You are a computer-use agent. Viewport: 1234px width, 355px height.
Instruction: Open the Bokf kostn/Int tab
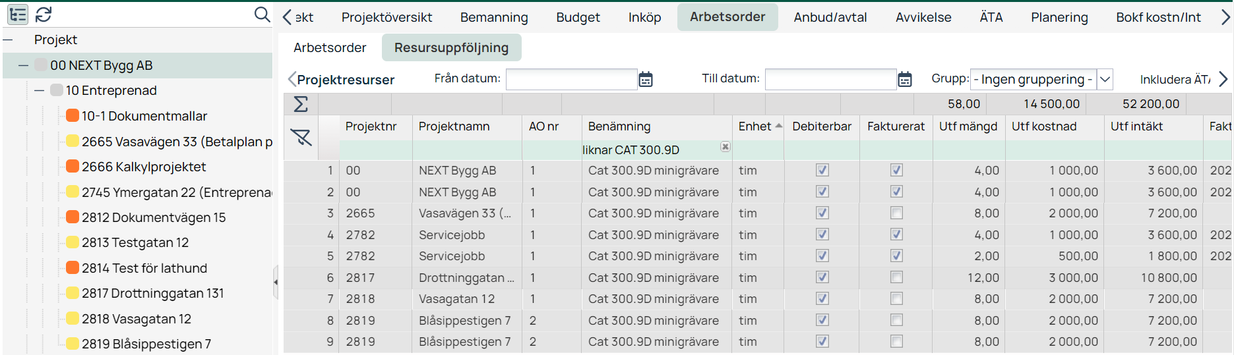1158,17
